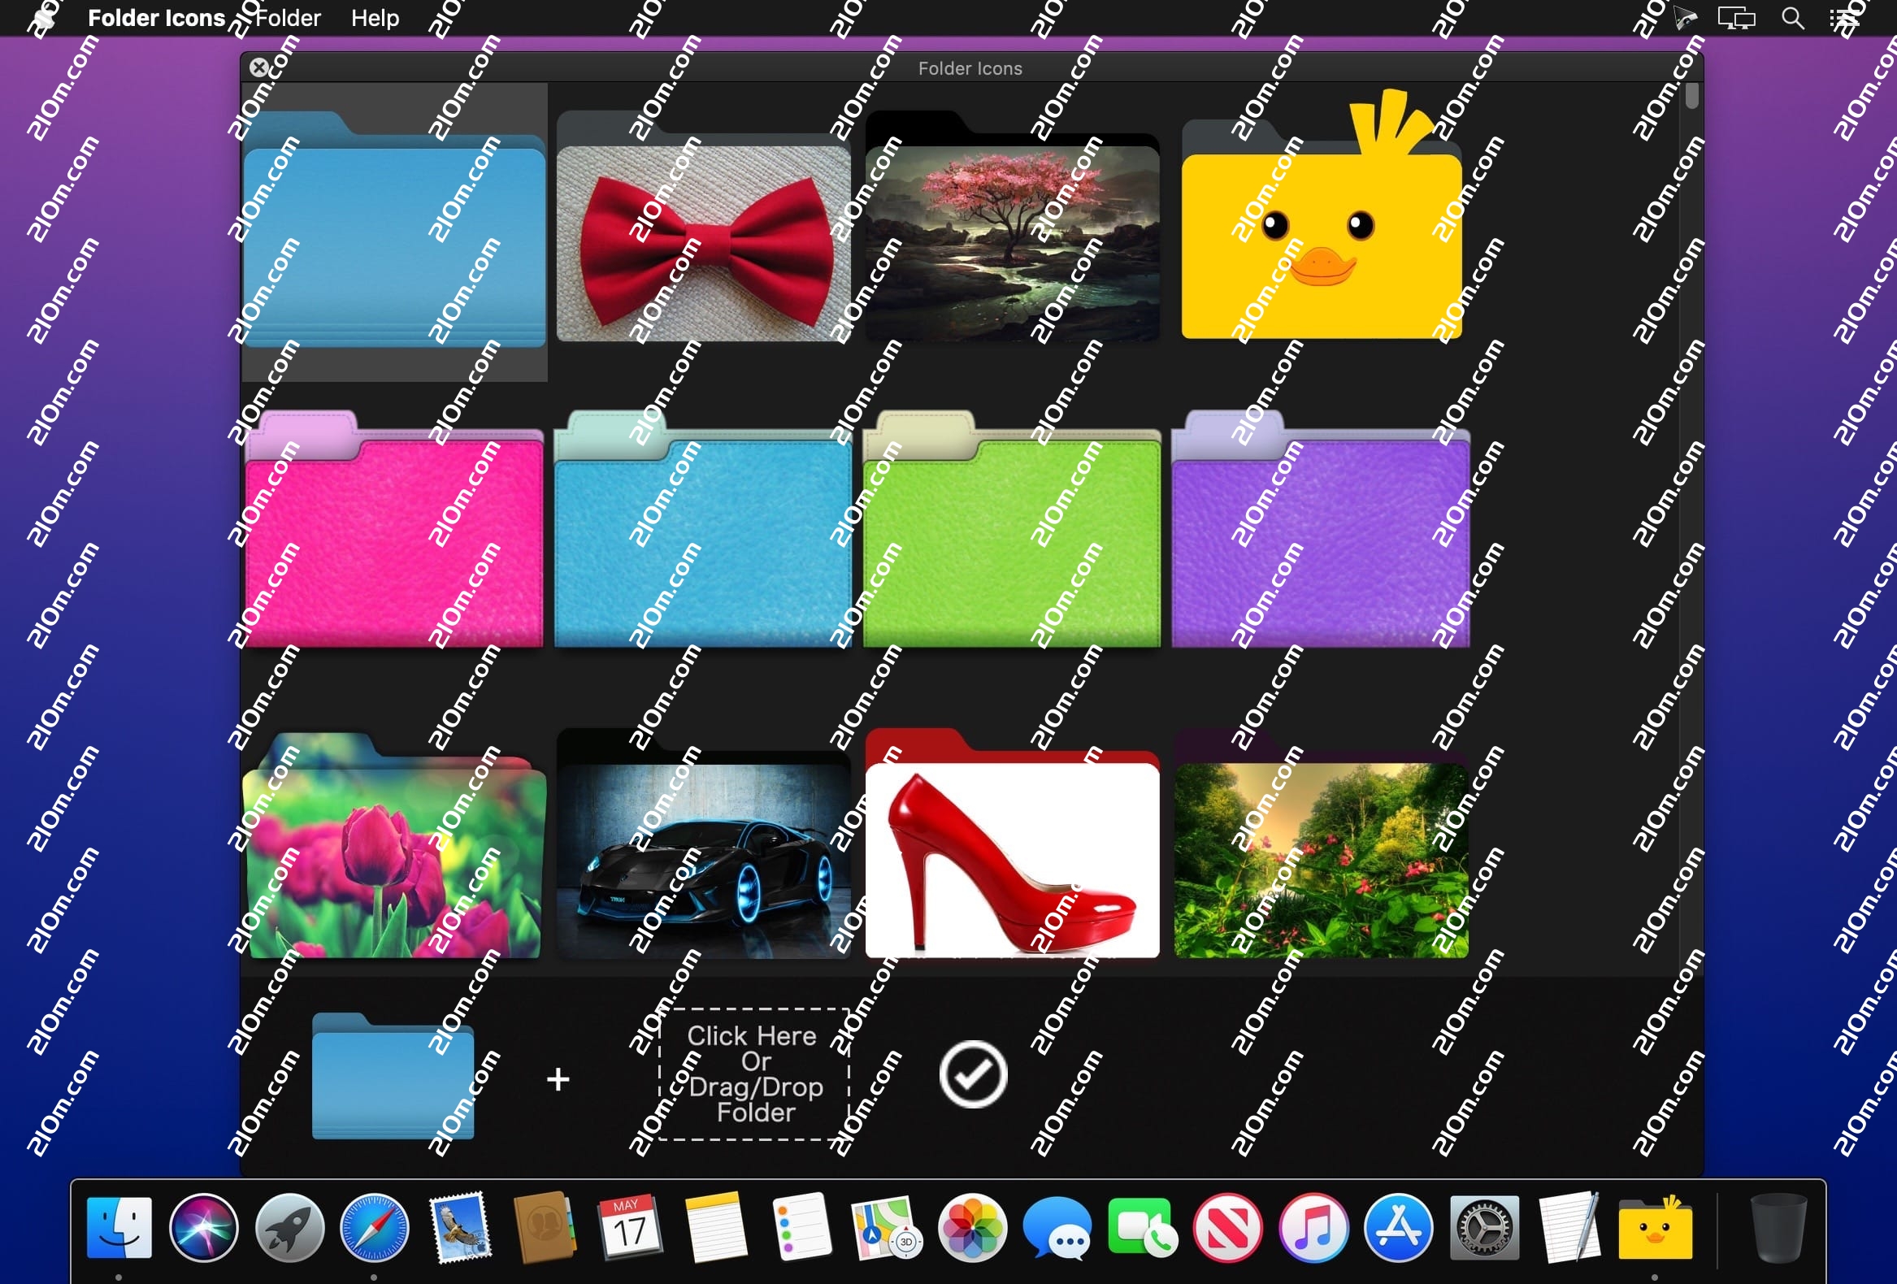Choose the red bow tie folder icon

click(703, 227)
